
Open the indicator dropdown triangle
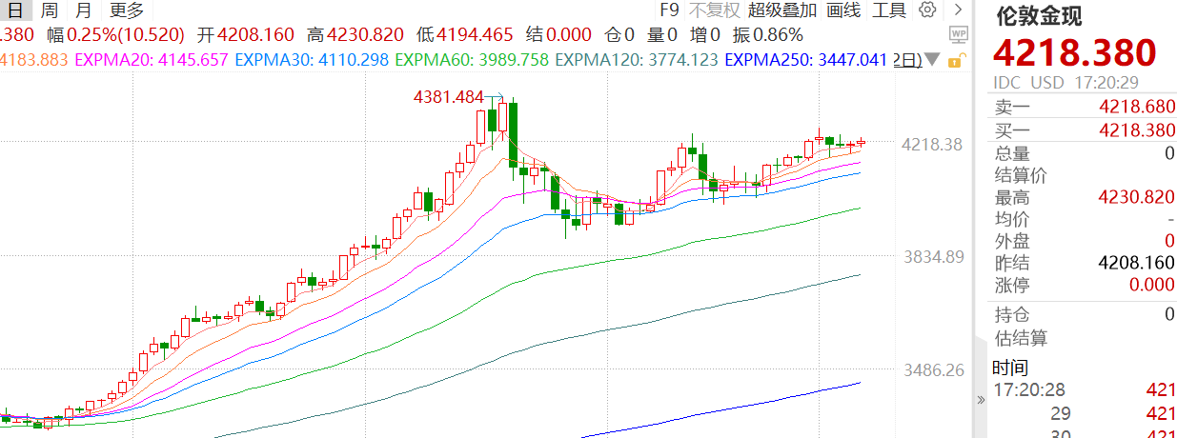tap(932, 59)
